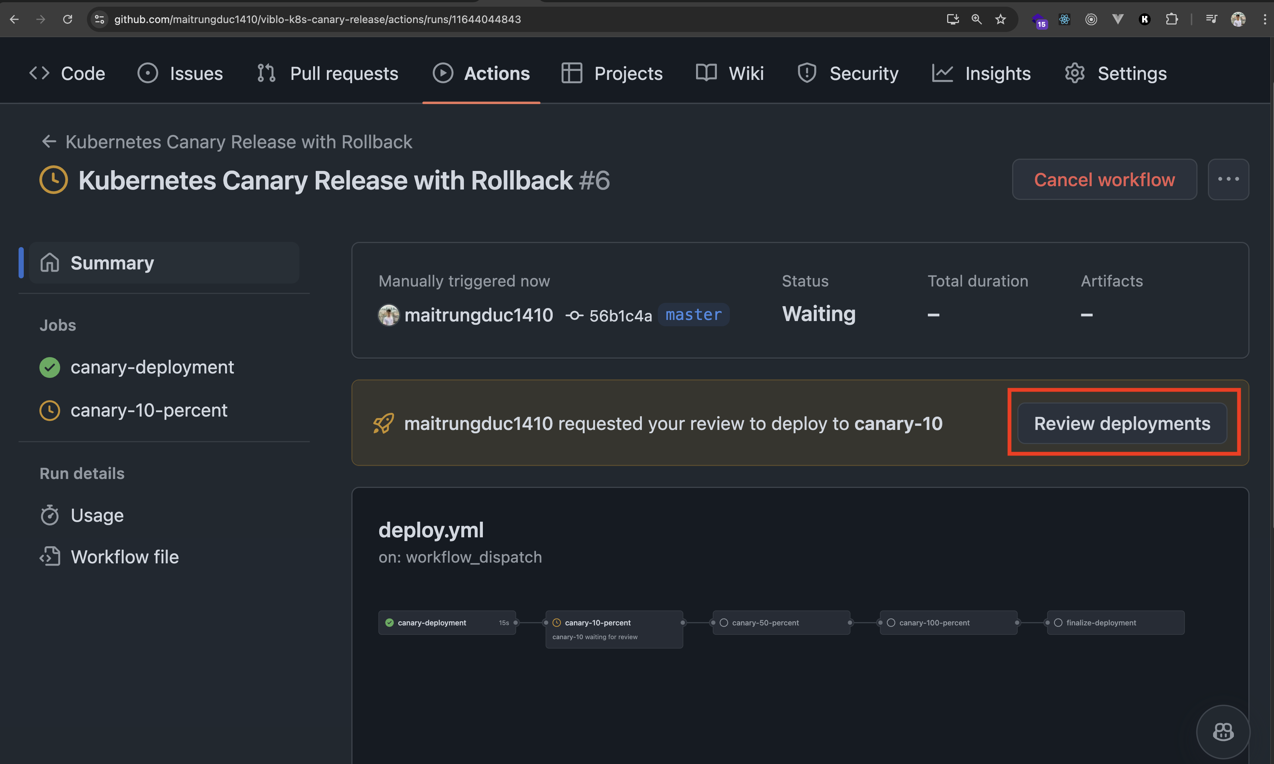
Task: Click the commit icon next to 56b1c4a
Action: pos(574,315)
